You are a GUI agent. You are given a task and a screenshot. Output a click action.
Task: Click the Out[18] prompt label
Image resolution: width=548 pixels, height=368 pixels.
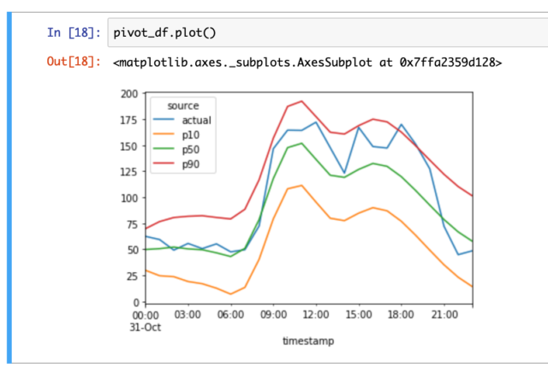click(x=74, y=62)
